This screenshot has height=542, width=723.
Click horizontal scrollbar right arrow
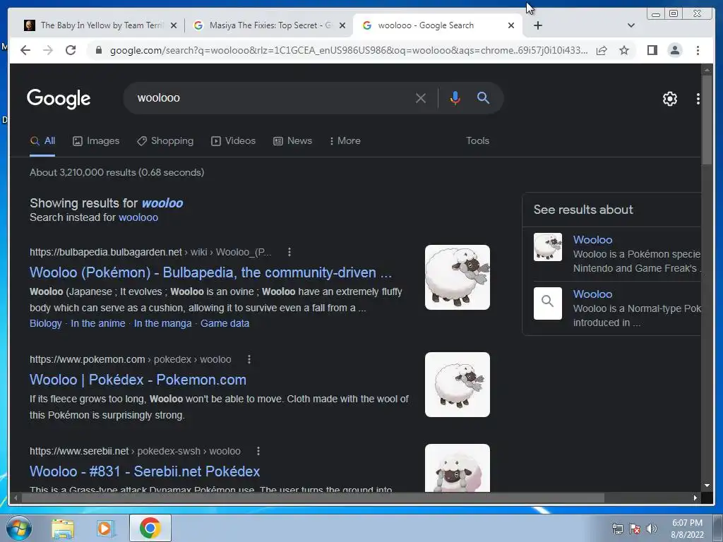pyautogui.click(x=695, y=498)
